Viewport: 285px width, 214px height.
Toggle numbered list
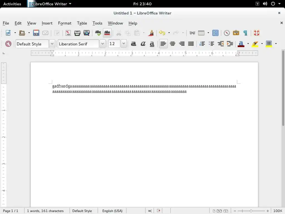202,44
